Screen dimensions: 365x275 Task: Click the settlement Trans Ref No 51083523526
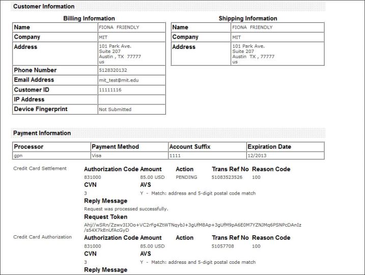point(227,177)
